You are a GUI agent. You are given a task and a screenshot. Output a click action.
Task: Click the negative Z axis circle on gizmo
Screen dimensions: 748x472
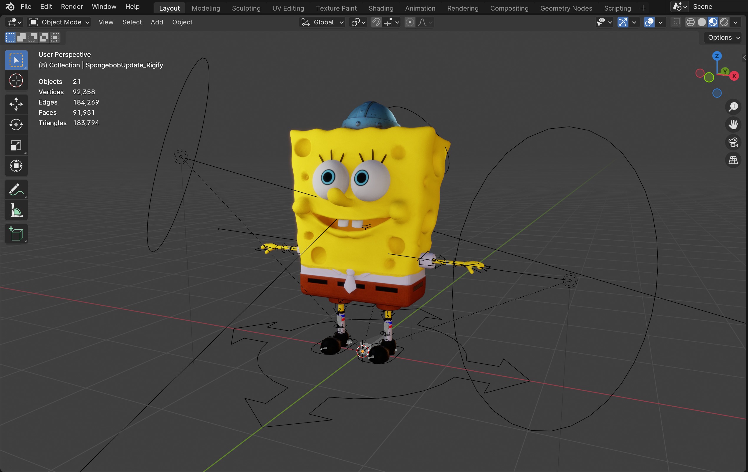pyautogui.click(x=717, y=93)
